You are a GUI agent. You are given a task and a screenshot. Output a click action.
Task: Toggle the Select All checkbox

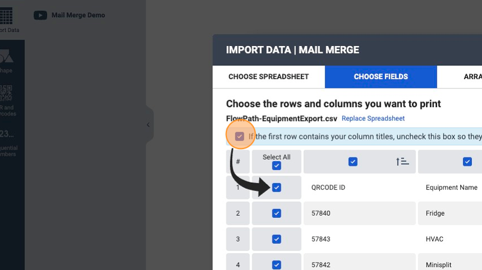[x=277, y=166]
